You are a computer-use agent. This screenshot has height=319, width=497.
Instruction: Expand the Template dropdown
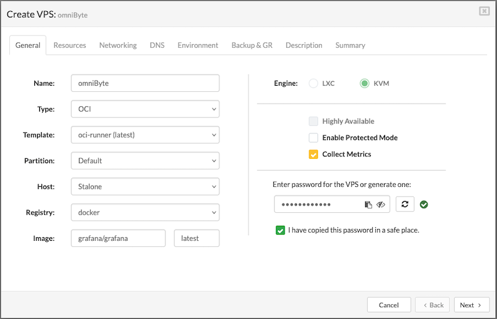145,135
